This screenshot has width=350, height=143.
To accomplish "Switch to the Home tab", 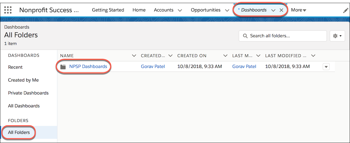I will (x=139, y=10).
